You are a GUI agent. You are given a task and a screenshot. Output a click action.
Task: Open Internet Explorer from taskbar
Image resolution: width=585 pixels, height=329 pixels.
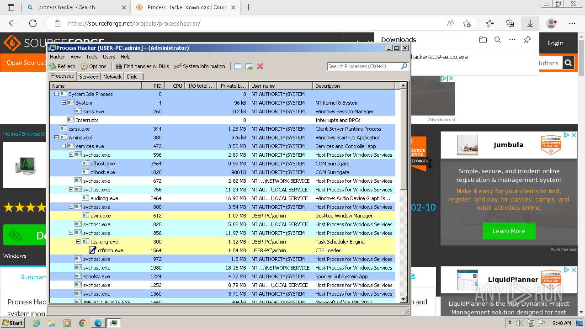pyautogui.click(x=36, y=323)
